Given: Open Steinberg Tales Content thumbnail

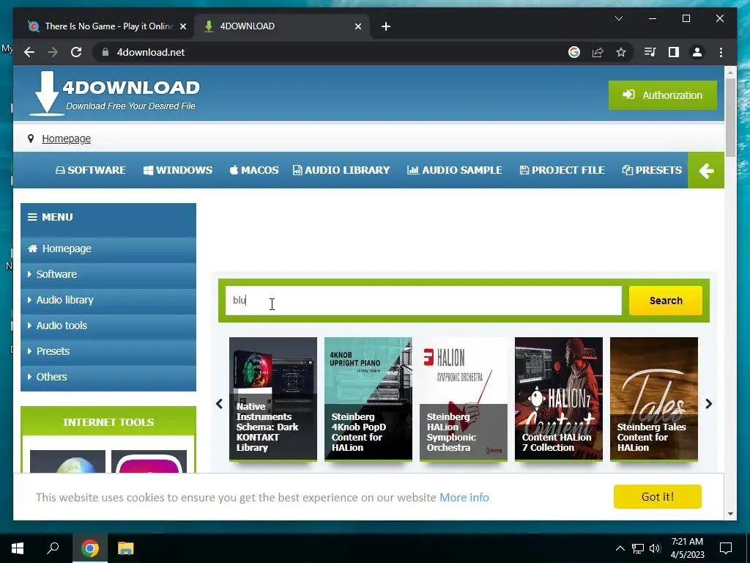Looking at the screenshot, I should pos(653,399).
